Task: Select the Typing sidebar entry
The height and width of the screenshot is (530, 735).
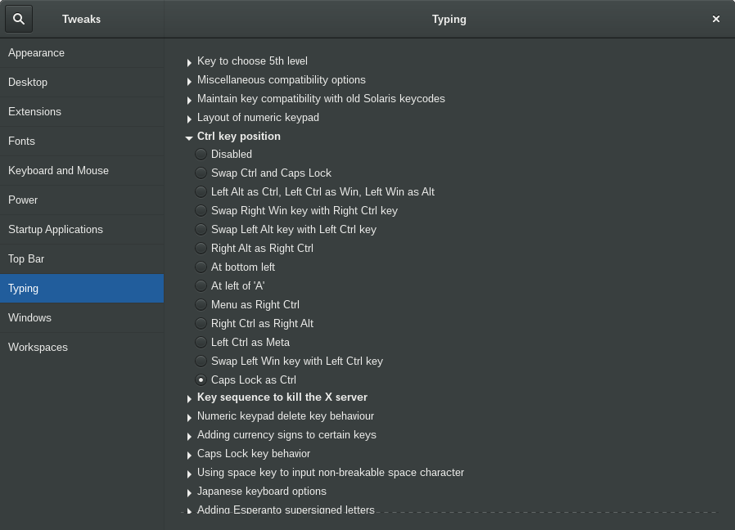Action: 82,288
